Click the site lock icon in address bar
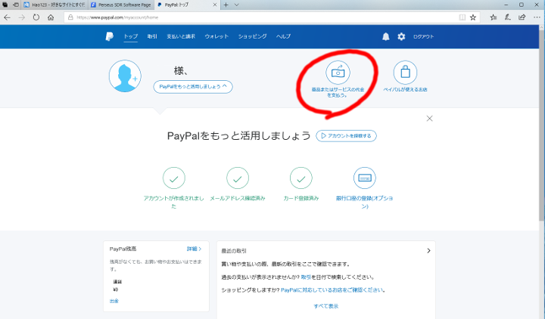Image resolution: width=545 pixels, height=319 pixels. coord(70,17)
